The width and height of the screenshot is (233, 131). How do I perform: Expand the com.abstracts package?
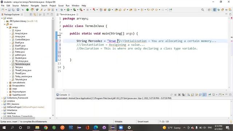(x=7, y=83)
